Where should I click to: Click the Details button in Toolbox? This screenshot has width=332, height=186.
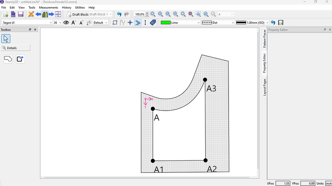click(15, 48)
